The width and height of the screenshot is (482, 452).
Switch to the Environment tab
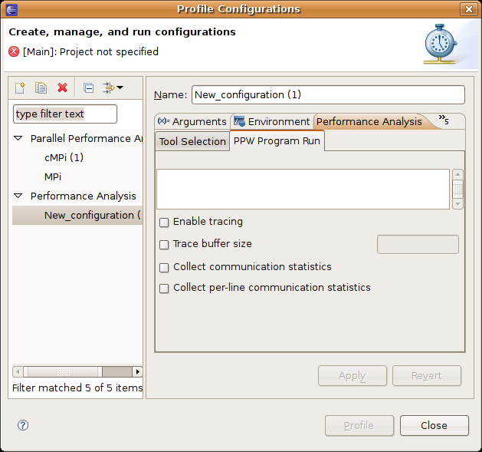(x=272, y=121)
